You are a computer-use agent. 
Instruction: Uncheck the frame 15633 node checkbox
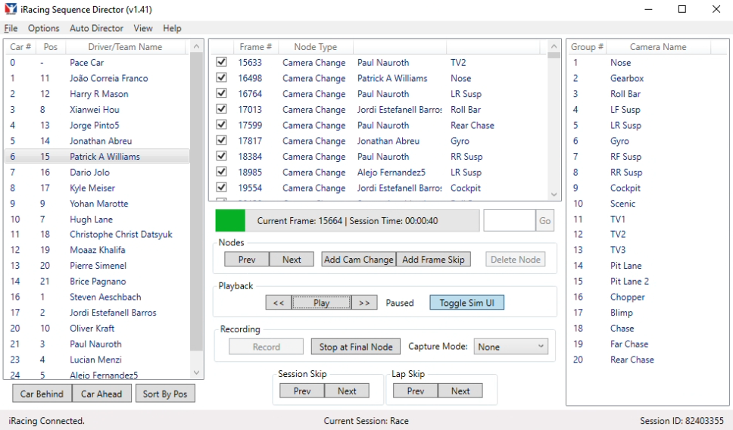coord(222,61)
